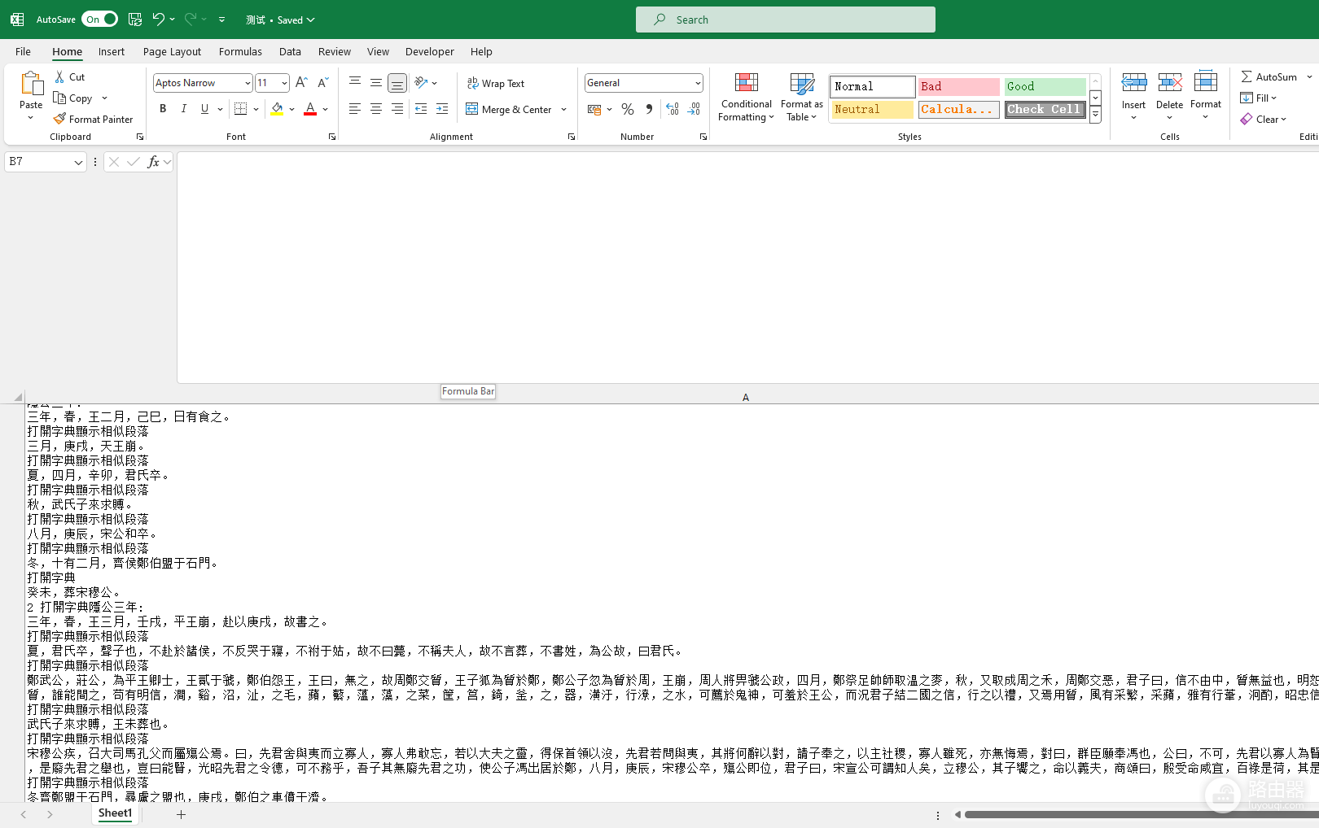Apply the yellow Fill Color button
This screenshot has width=1319, height=828.
(277, 108)
